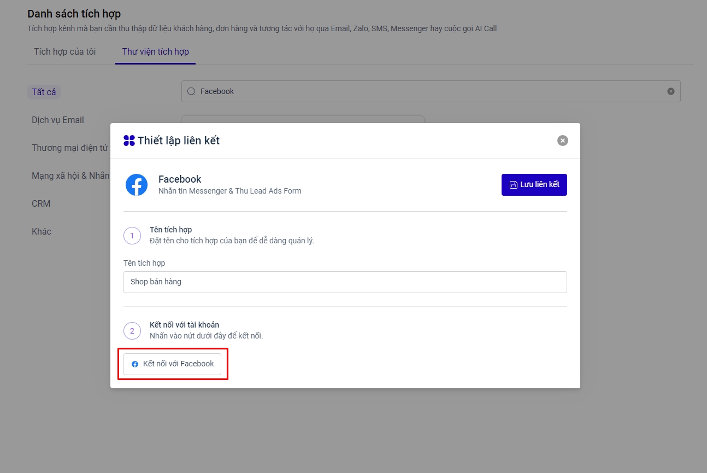Click the small Facebook icon in connect button

[x=135, y=364]
